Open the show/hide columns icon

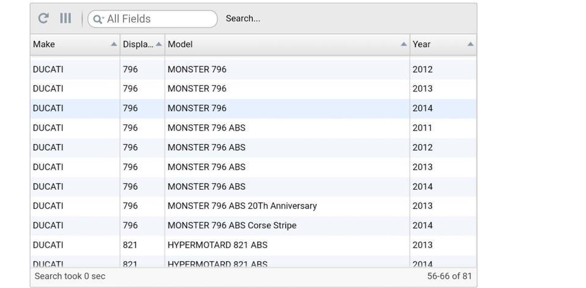pyautogui.click(x=65, y=18)
